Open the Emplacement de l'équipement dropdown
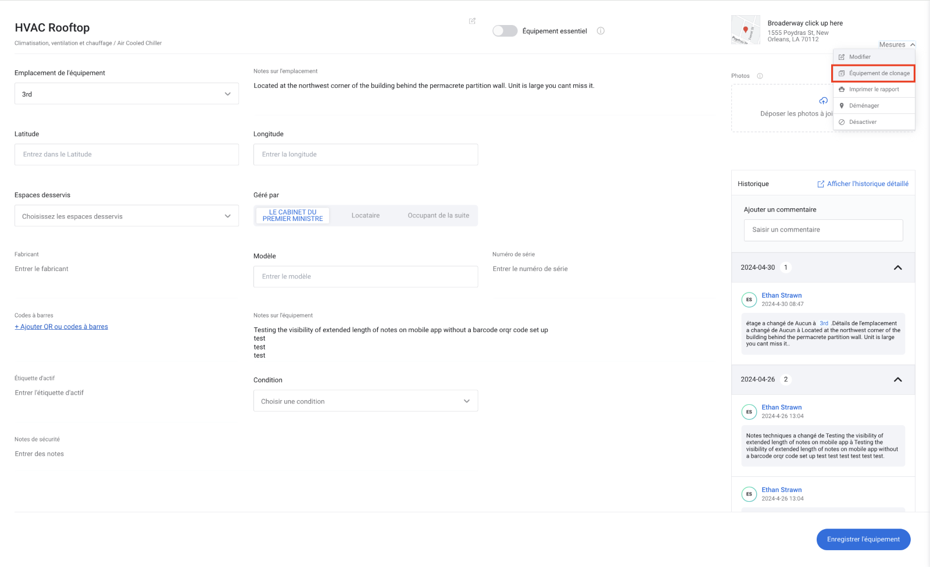 point(126,94)
